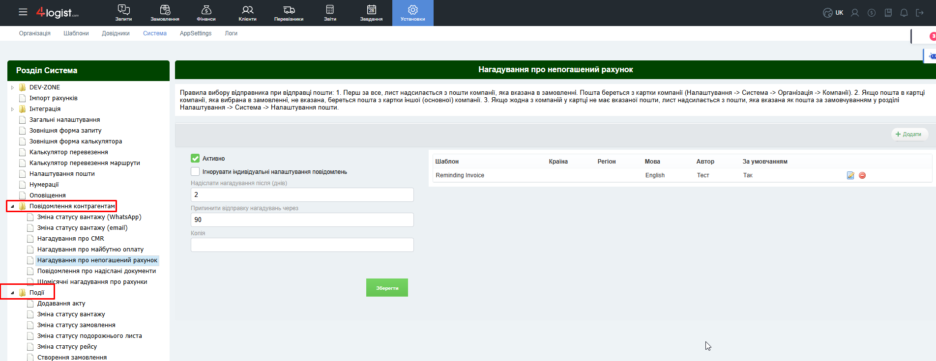Viewport: 936px width, 361px height.
Task: Switch to the Довідники submenu tab
Action: point(116,33)
